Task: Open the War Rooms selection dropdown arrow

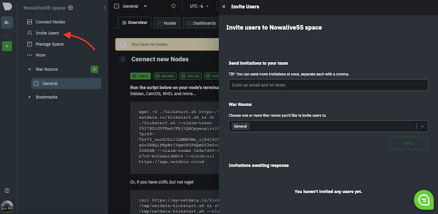Action: coord(422,126)
